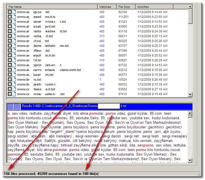Image resolution: width=205 pixels, height=180 pixels.
Task: Click the file icon of the file modified 9:14:45 AM
Action: (x=14, y=12)
